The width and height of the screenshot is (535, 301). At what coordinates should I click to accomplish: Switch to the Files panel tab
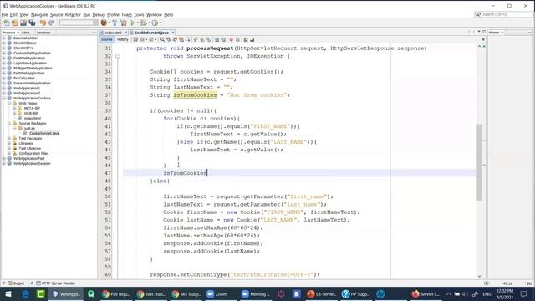[x=26, y=33]
